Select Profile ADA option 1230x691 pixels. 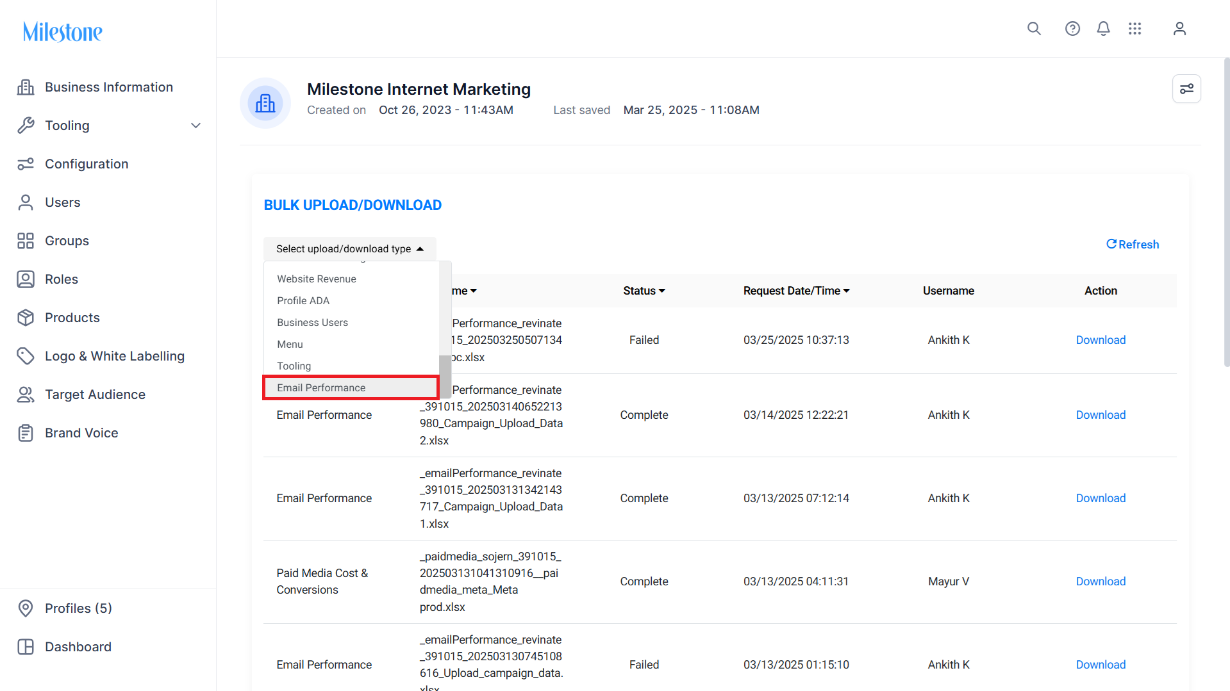pyautogui.click(x=303, y=300)
